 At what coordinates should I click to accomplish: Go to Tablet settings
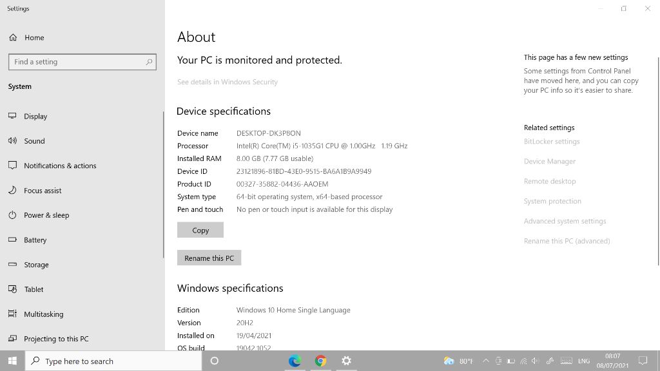[x=34, y=289]
